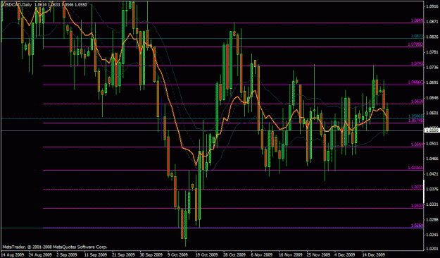
Task: Select the 1.0736 price axis label
Action: [x=432, y=68]
